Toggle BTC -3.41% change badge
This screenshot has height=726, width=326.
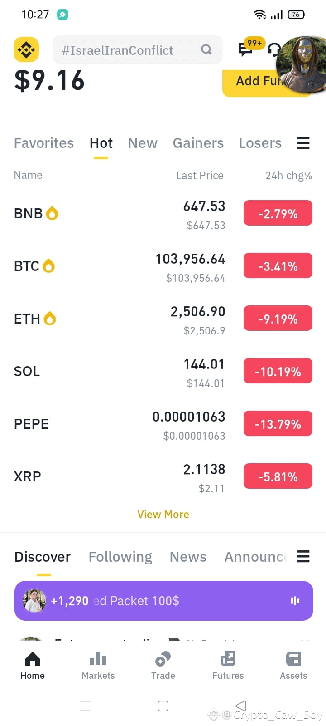coord(278,266)
